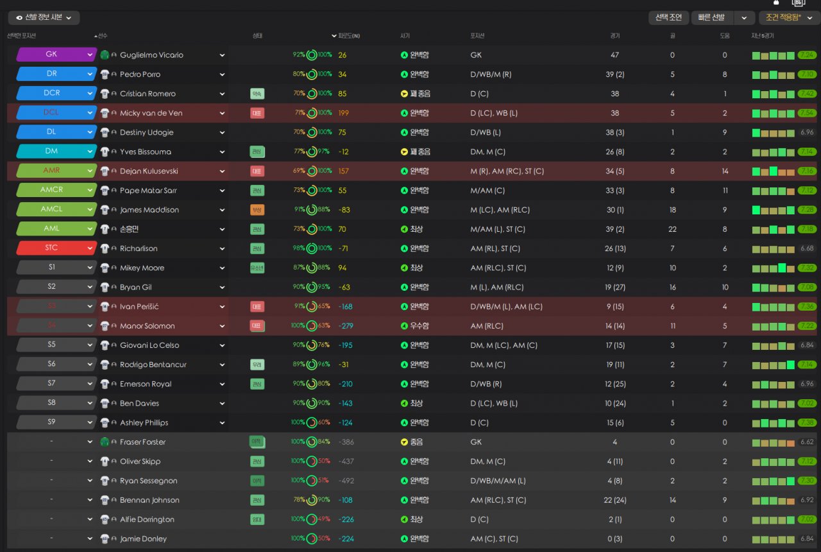The width and height of the screenshot is (821, 552).
Task: Click Cristian Romero's green status badge
Action: point(257,94)
